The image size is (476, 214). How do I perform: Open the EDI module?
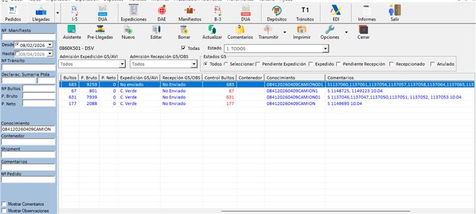tap(336, 14)
